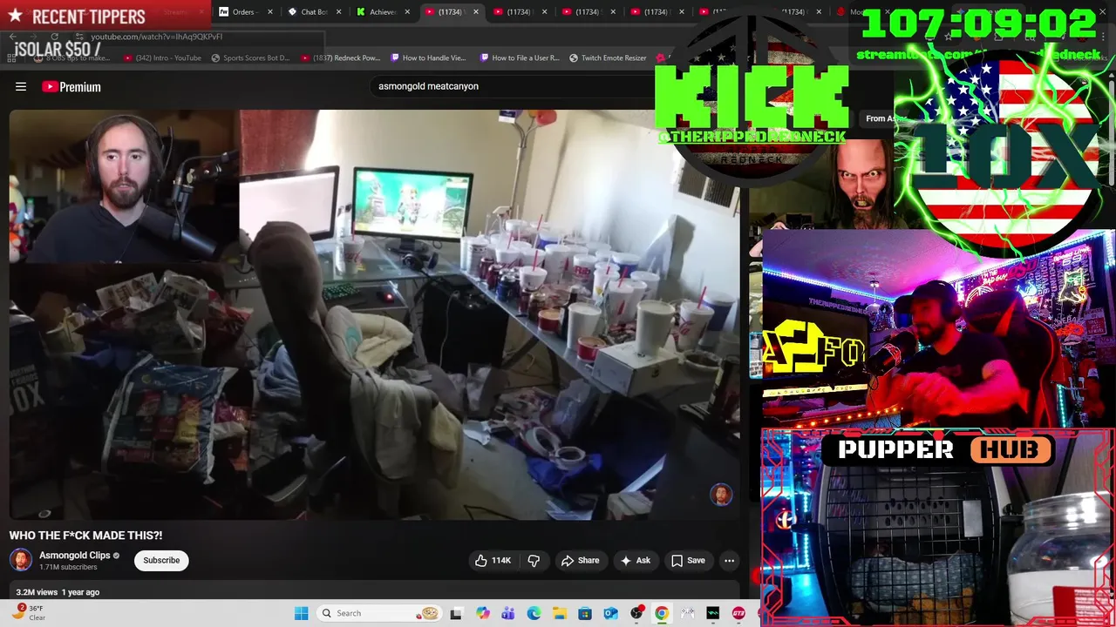This screenshot has height=627, width=1116.
Task: Like the video with 114K likes
Action: click(493, 561)
